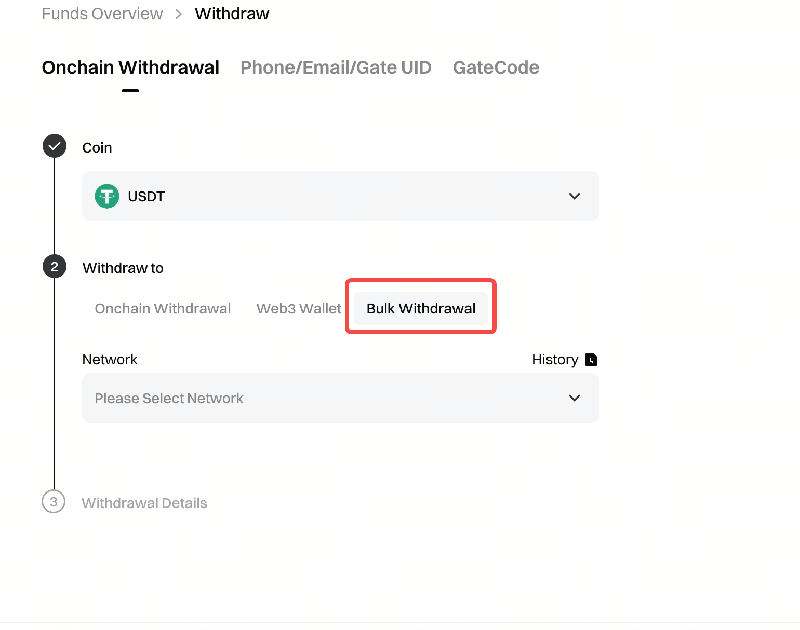The image size is (800, 630).
Task: Click the History document icon
Action: pyautogui.click(x=591, y=360)
